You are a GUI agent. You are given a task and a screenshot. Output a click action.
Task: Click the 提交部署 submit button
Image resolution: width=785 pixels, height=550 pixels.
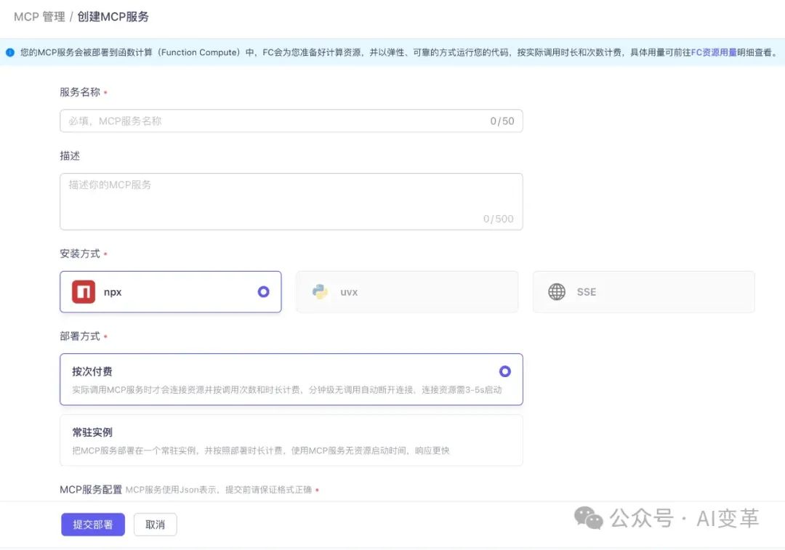92,524
